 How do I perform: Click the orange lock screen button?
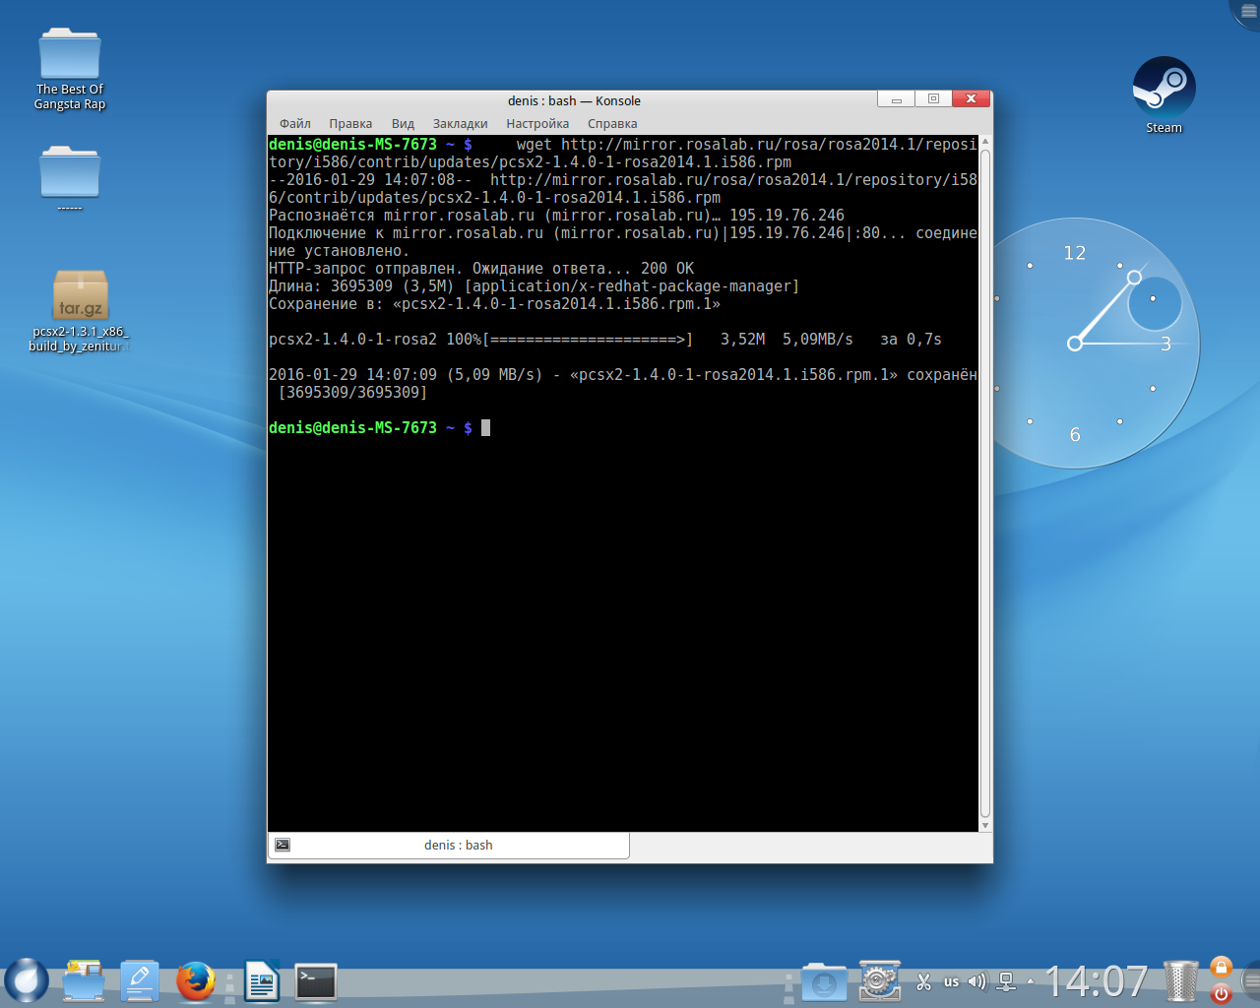[1221, 968]
